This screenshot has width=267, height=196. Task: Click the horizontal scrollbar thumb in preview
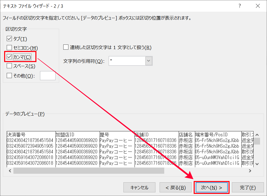[x=89, y=171]
